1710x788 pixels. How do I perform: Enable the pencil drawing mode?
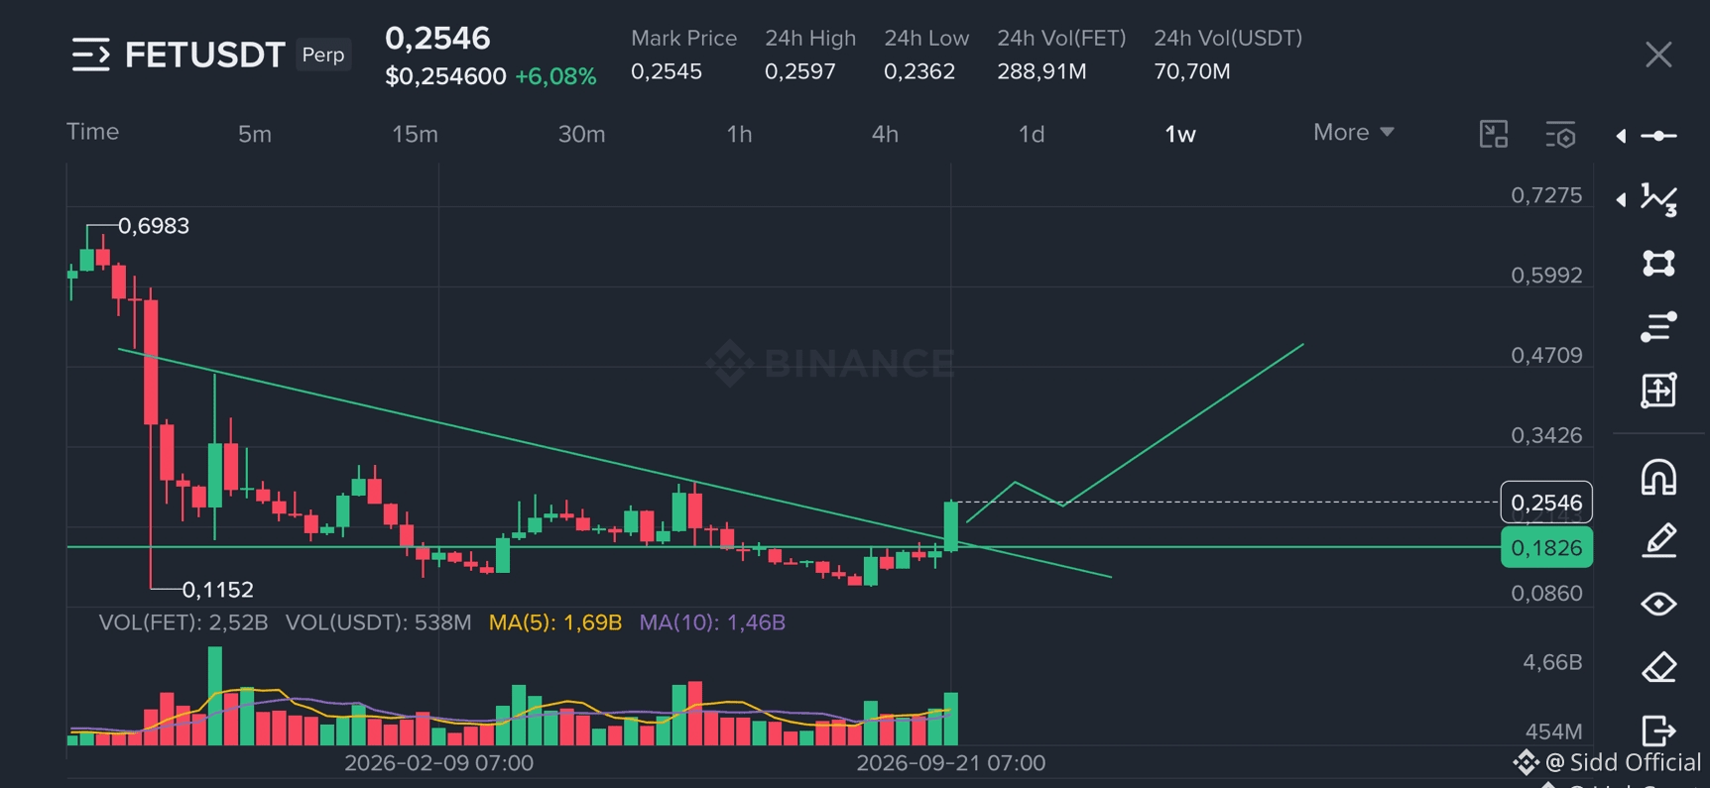point(1658,540)
